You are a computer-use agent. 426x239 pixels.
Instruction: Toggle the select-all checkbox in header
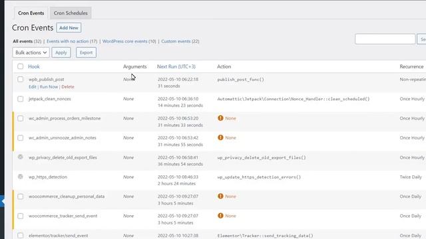21,66
